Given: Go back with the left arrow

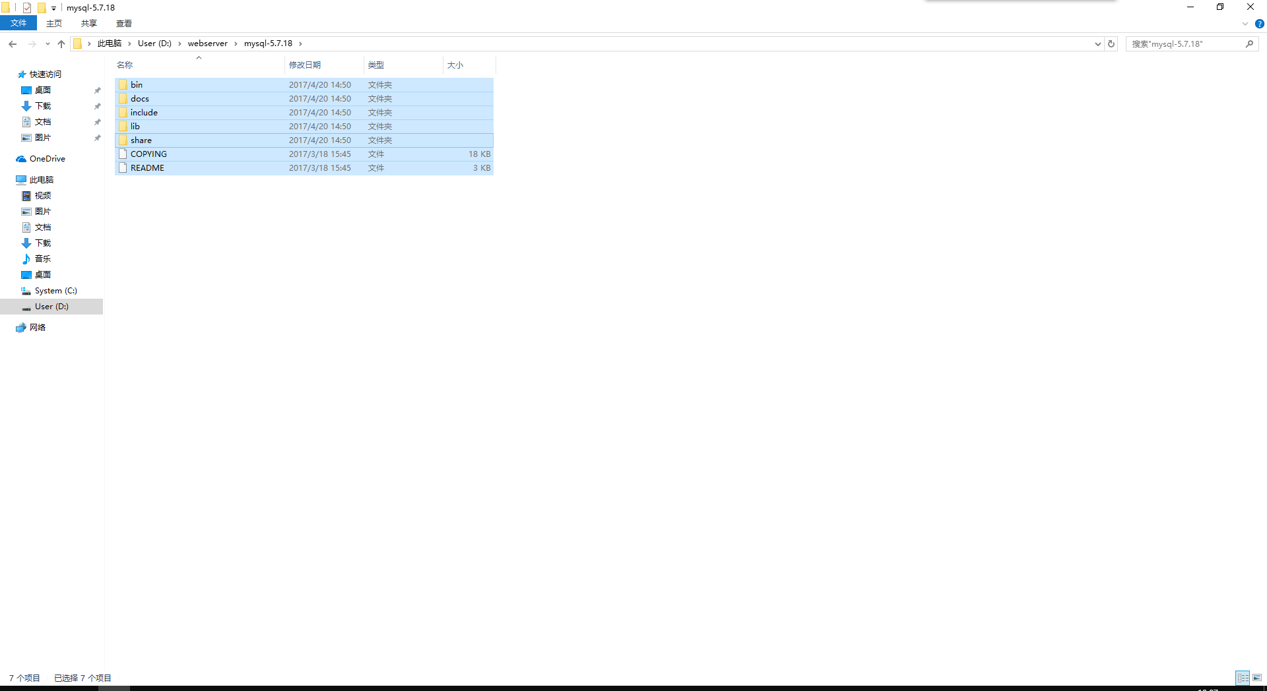Looking at the screenshot, I should coord(13,44).
